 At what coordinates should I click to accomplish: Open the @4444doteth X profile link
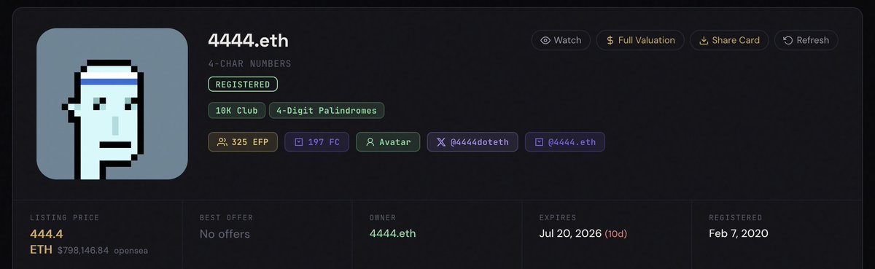[472, 142]
